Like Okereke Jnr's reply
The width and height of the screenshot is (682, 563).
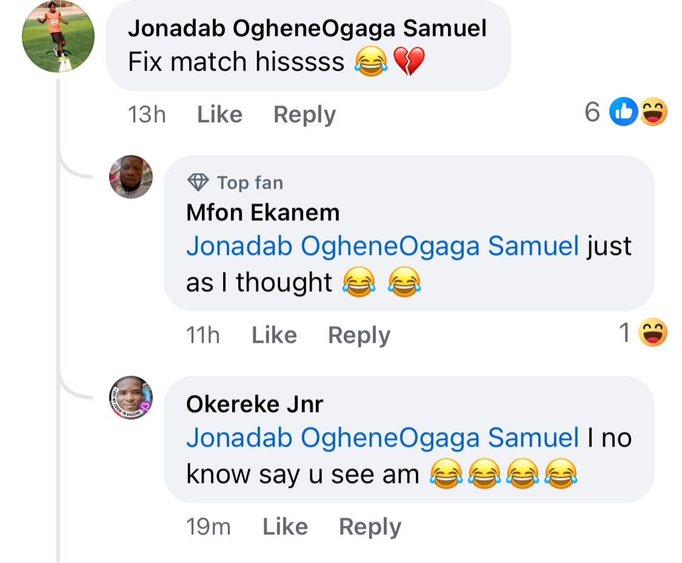click(x=285, y=527)
